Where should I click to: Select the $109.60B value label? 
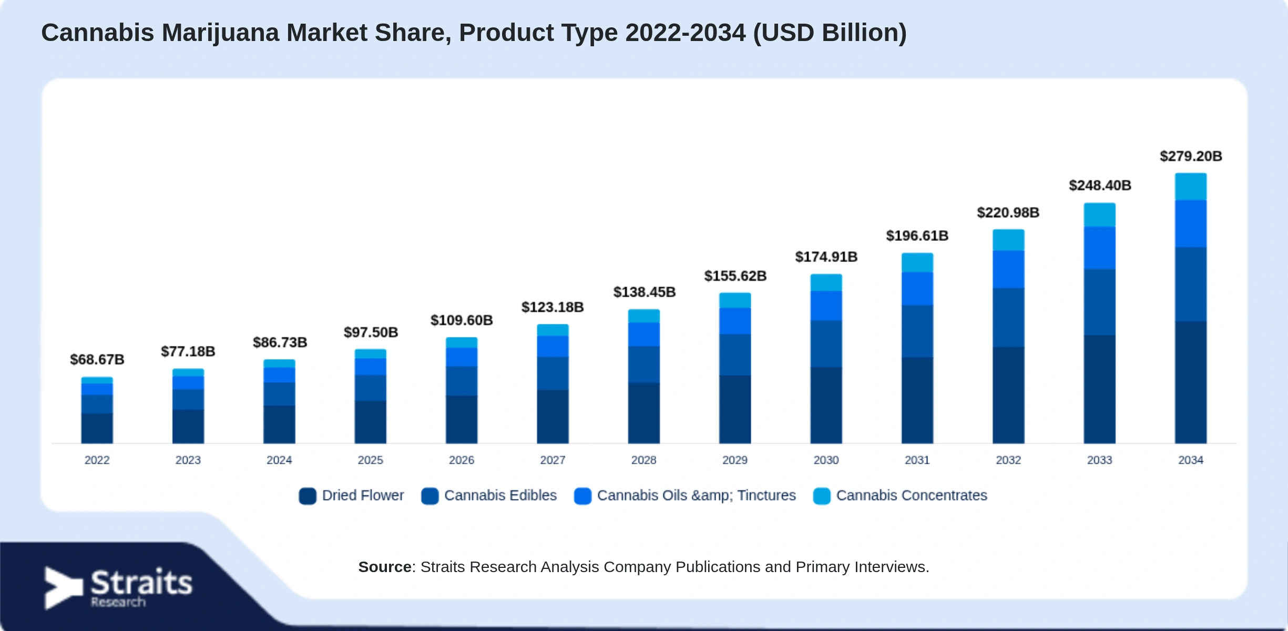(x=462, y=320)
